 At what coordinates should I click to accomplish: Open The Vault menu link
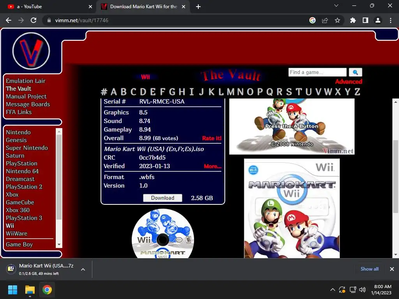click(19, 89)
